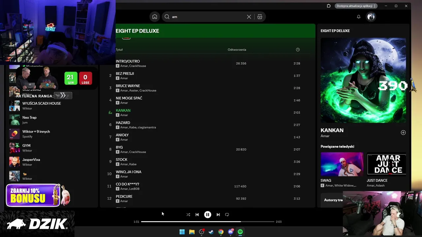Sort by the Tytuł column header
This screenshot has width=422, height=237.
(x=119, y=50)
